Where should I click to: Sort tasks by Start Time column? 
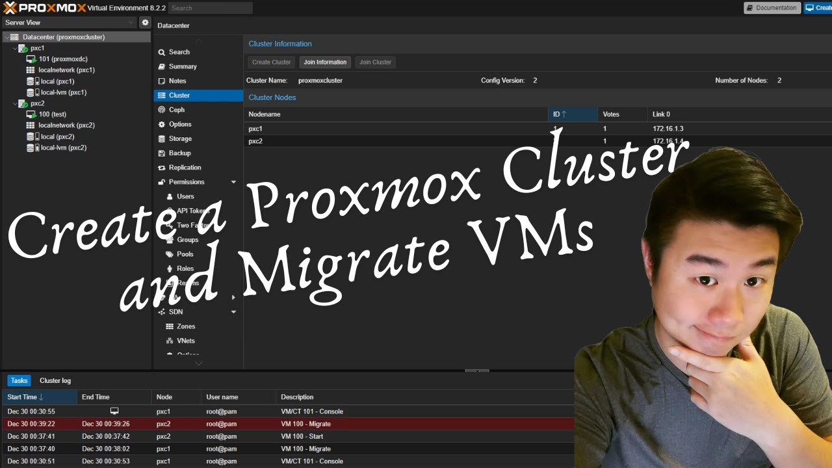click(x=39, y=396)
